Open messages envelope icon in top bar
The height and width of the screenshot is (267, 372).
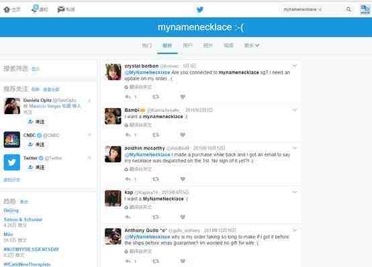click(61, 9)
